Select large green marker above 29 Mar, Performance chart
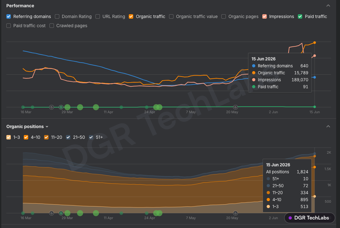The width and height of the screenshot is (340, 228). click(68, 107)
